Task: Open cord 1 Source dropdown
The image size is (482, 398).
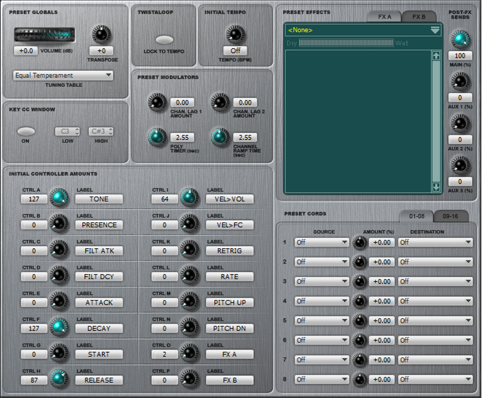Action: point(322,242)
